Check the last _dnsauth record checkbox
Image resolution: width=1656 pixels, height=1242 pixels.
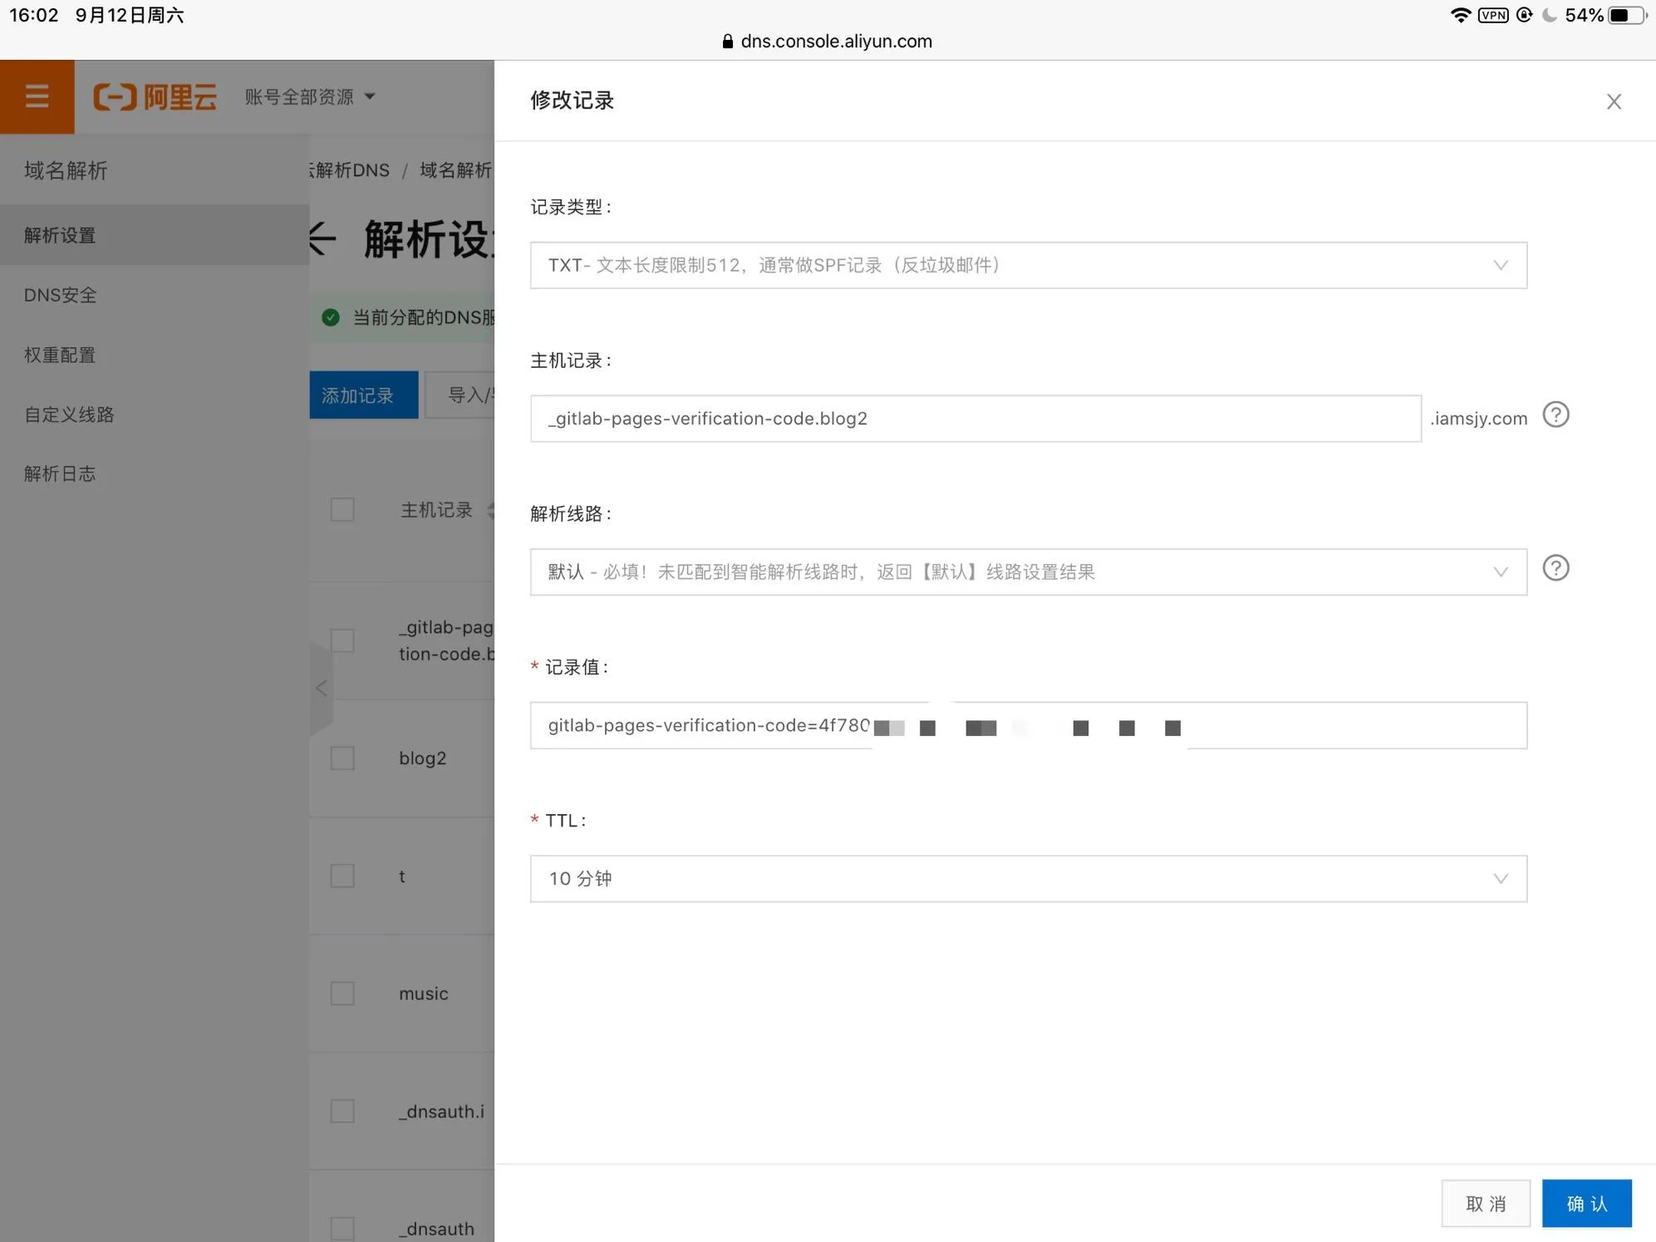point(342,1229)
